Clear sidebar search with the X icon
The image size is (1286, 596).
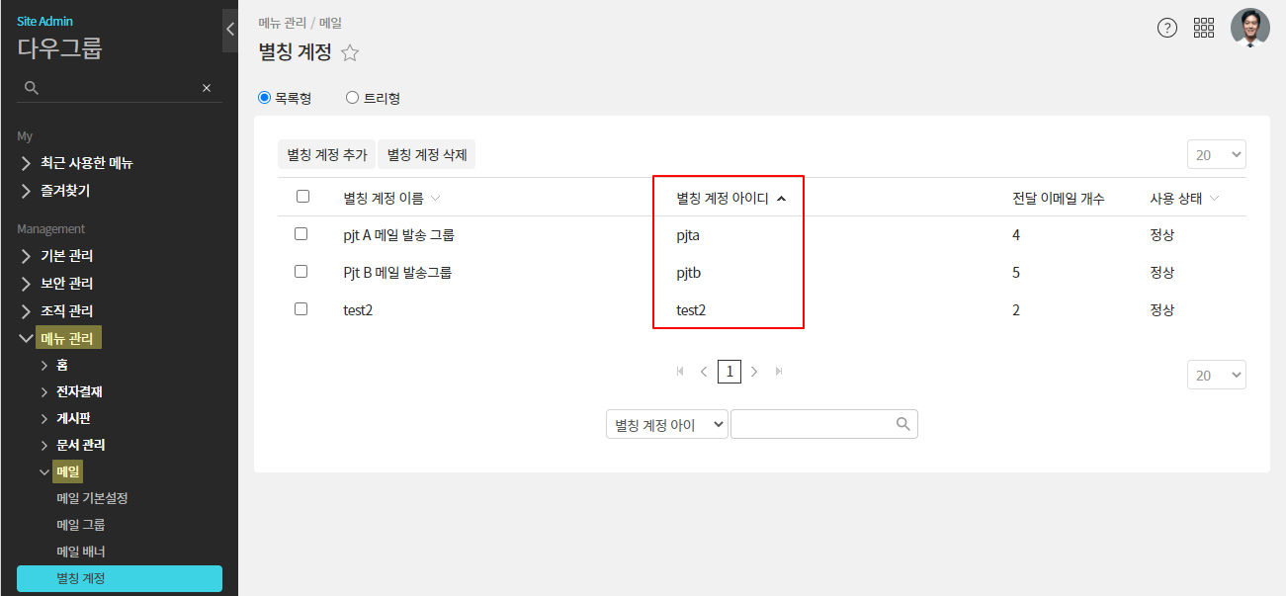[207, 88]
